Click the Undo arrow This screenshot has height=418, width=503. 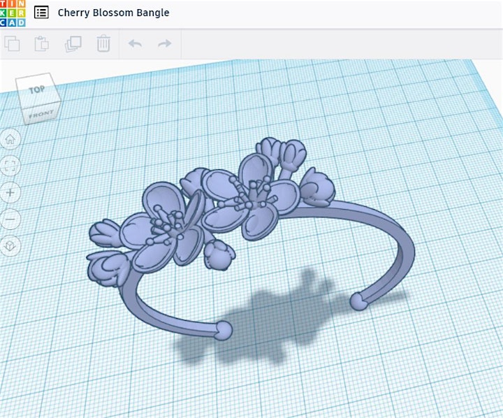pyautogui.click(x=135, y=43)
